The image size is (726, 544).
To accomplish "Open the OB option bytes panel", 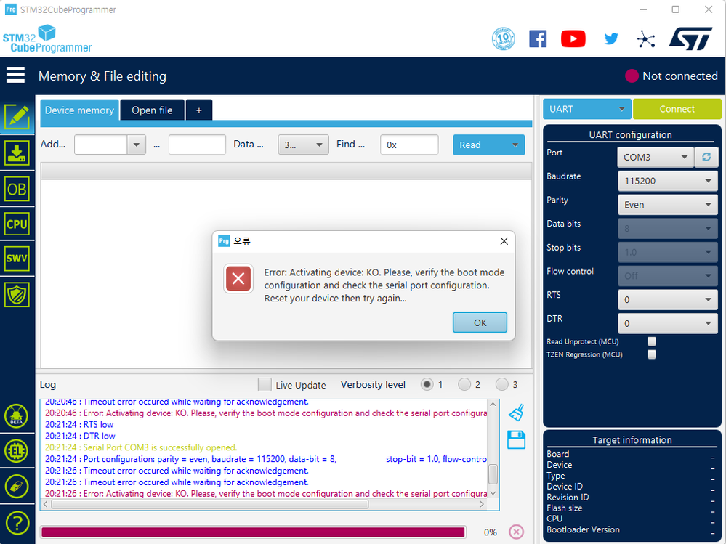I will tap(17, 189).
